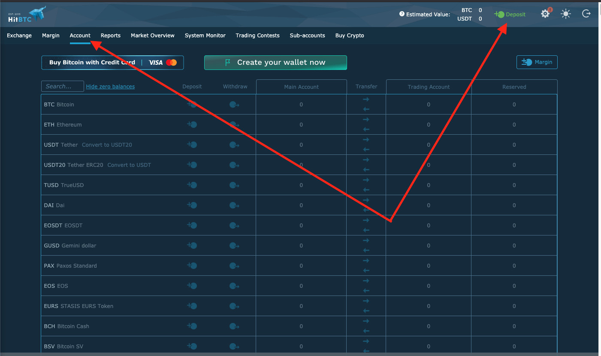This screenshot has height=356, width=601.
Task: Click BSV Bitcoin SV deposit icon
Action: [x=192, y=346]
